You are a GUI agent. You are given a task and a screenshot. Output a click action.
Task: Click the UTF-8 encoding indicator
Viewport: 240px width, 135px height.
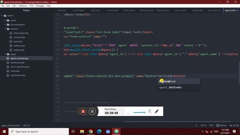[203, 125]
